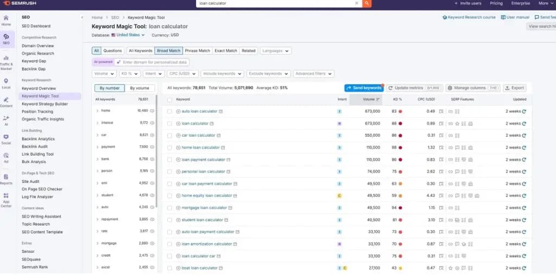Viewport: 556px width, 275px height.
Task: Toggle the select-all keywords checkbox
Action: click(x=169, y=100)
